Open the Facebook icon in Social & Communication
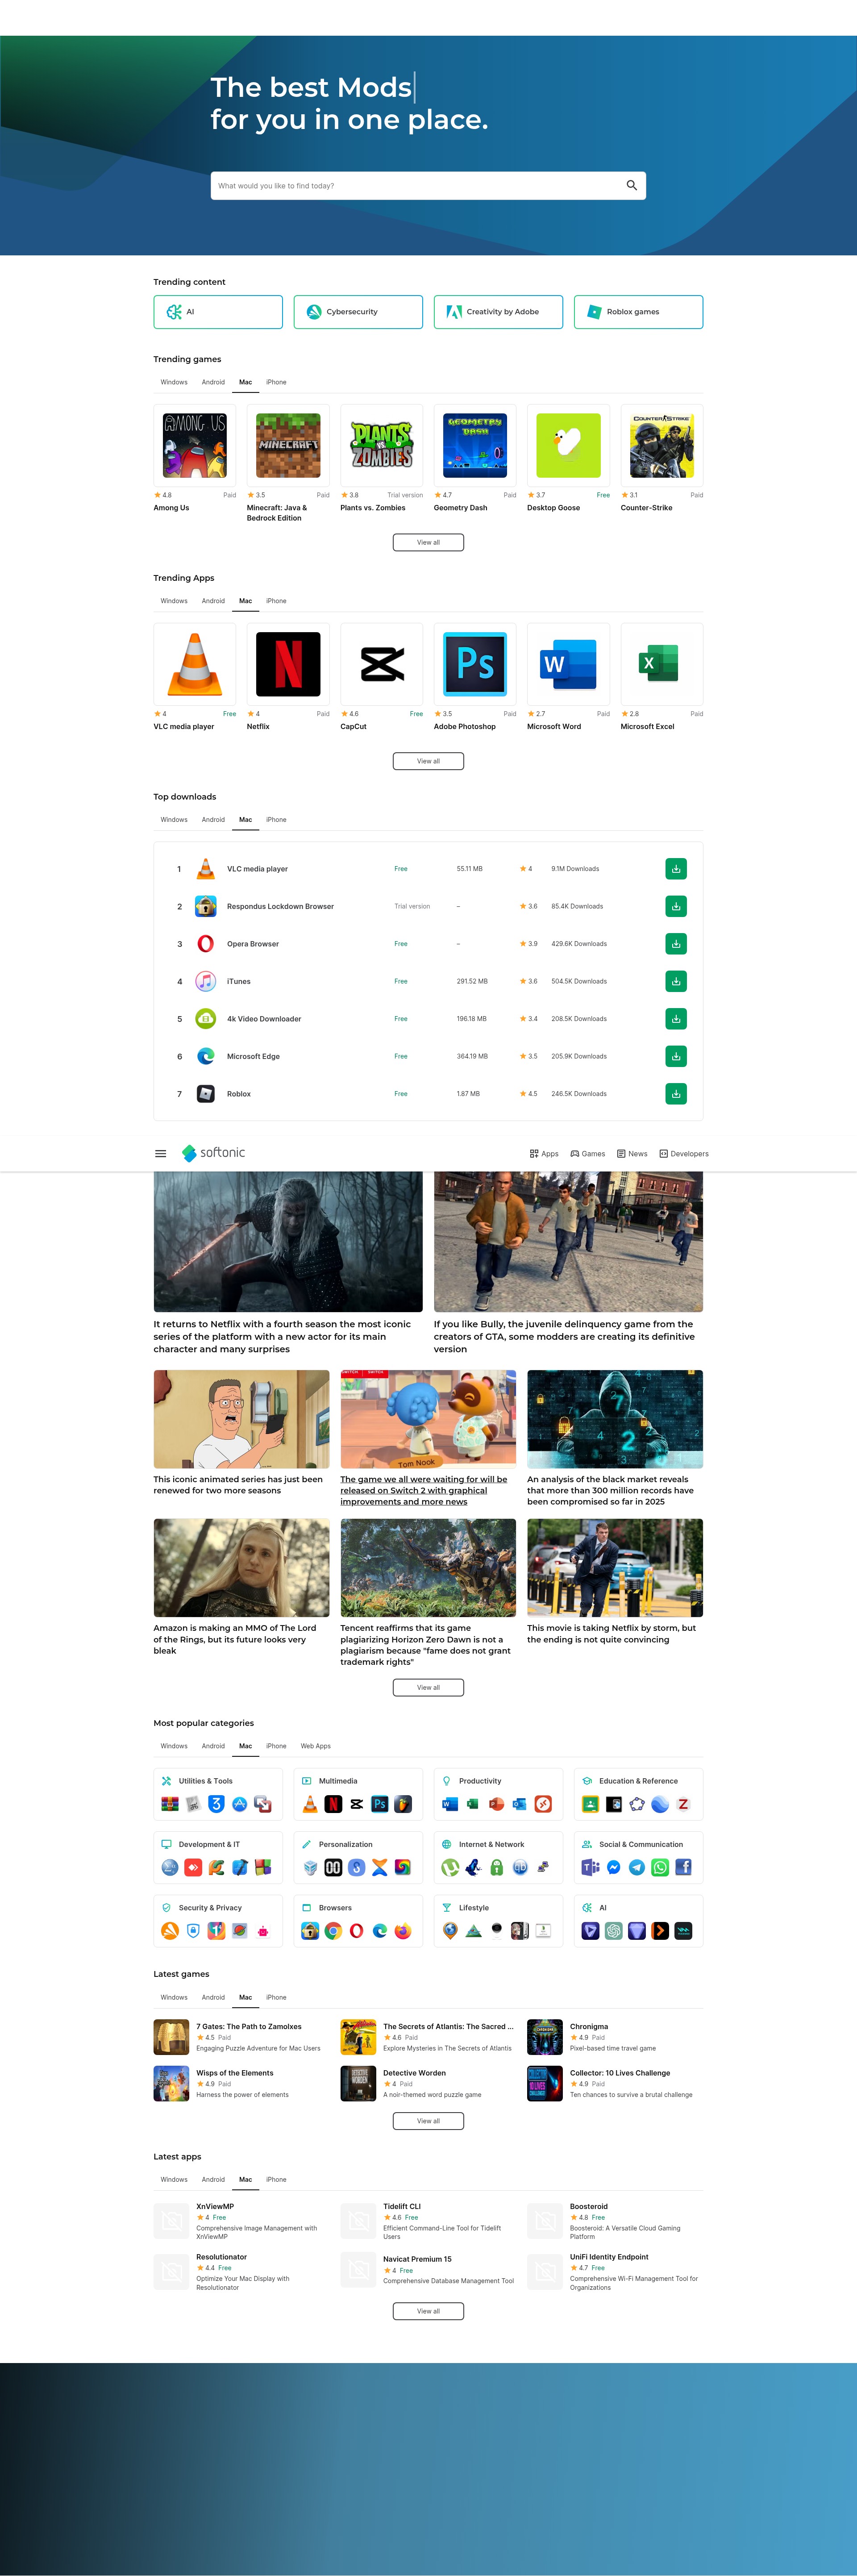This screenshot has width=857, height=2576. click(683, 1867)
